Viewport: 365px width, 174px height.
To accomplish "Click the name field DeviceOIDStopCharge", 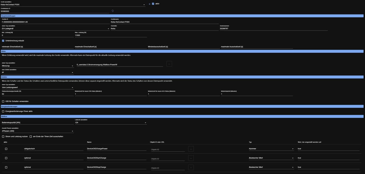I will coord(117,168).
